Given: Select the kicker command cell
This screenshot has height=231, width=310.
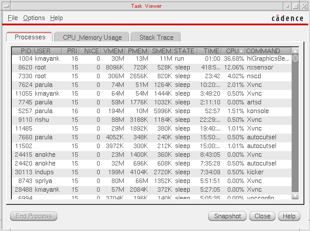Looking at the screenshot, I should coord(255,172).
